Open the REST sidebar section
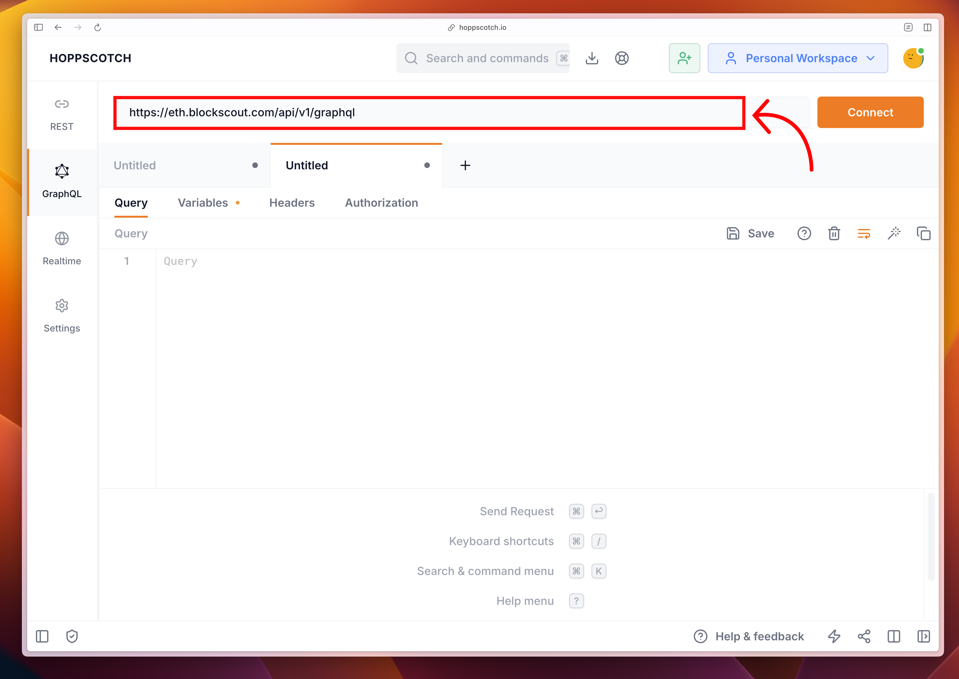 (62, 115)
